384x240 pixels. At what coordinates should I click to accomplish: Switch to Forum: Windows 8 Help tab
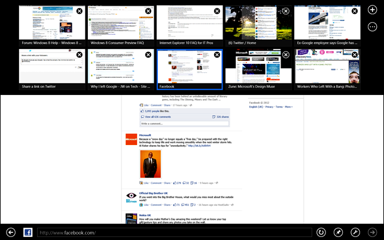pos(52,26)
